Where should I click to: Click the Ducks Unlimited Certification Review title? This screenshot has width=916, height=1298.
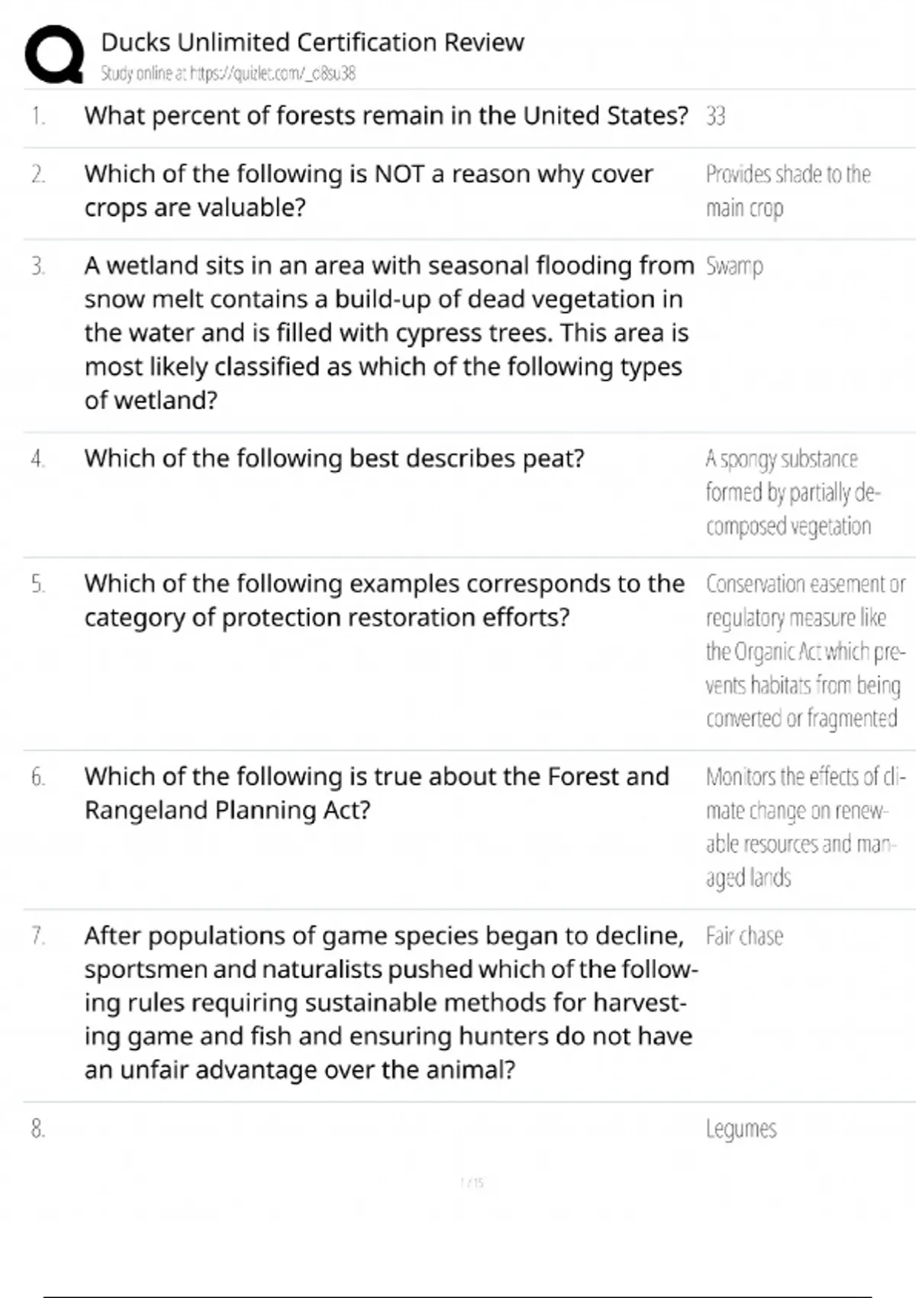(x=312, y=43)
